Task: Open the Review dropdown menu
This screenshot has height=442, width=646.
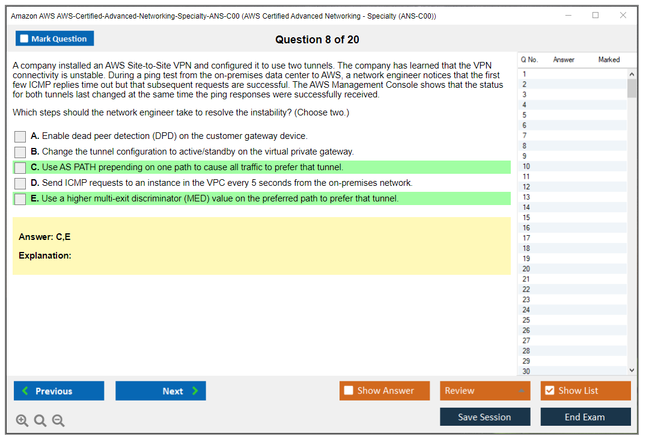Action: click(x=485, y=391)
